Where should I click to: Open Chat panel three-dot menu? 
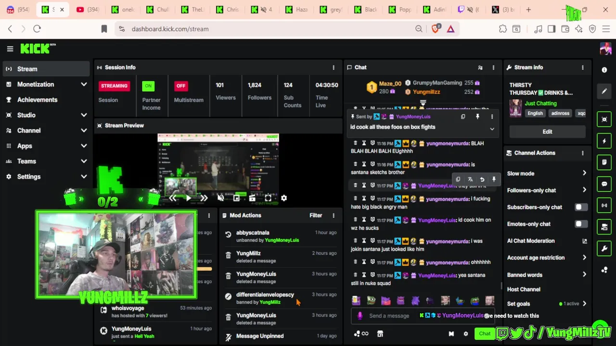pos(493,67)
